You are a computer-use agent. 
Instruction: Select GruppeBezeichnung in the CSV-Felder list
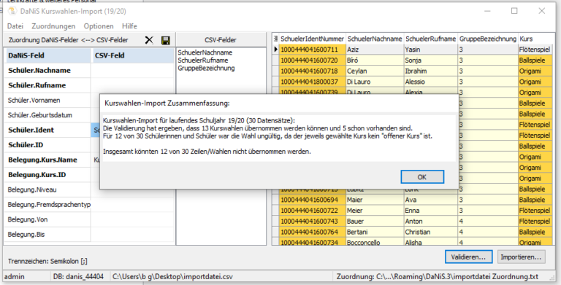point(206,68)
